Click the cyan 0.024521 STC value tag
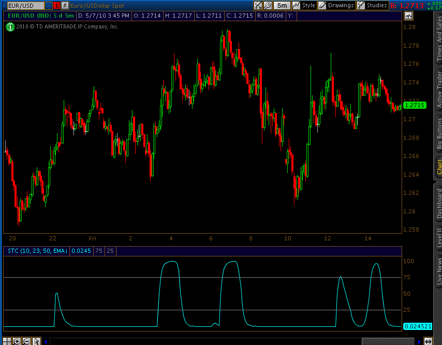The height and width of the screenshot is (345, 442). click(418, 326)
